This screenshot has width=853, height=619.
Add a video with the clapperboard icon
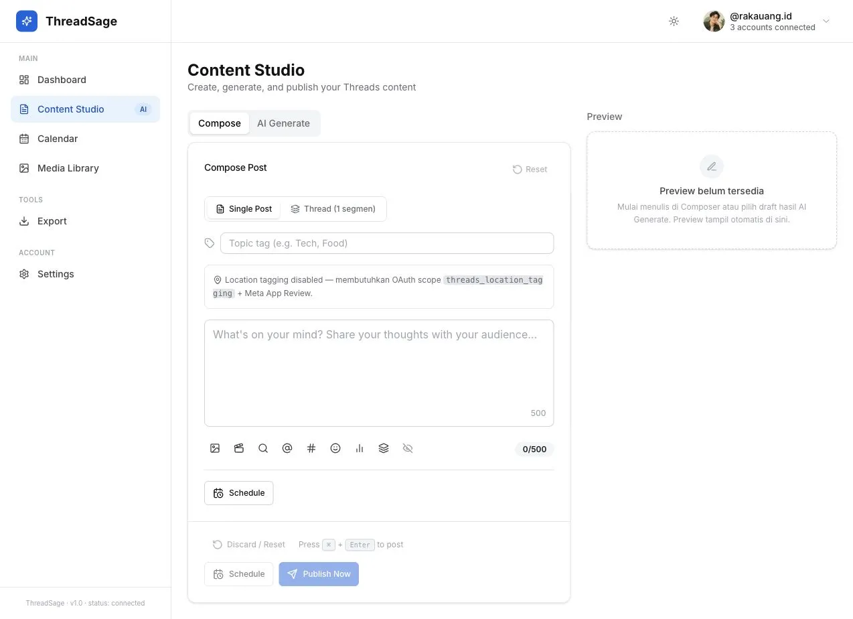click(x=239, y=448)
